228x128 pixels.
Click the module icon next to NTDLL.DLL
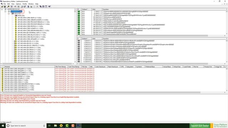pyautogui.click(x=16, y=16)
